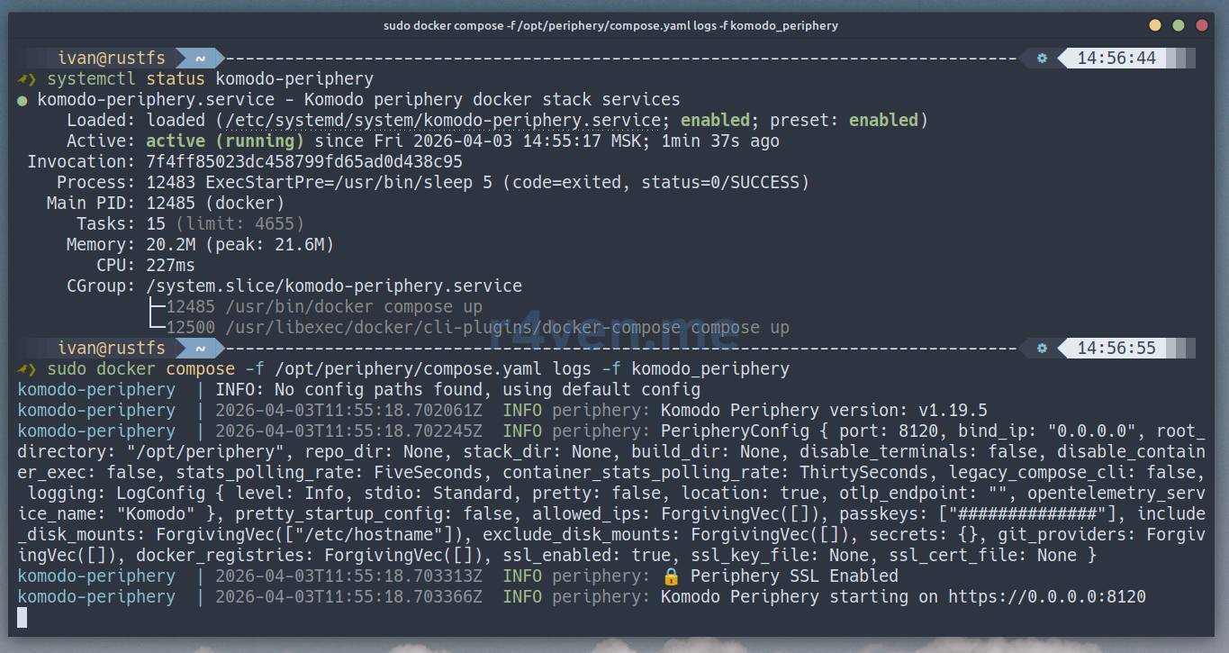The height and width of the screenshot is (653, 1229).
Task: Click the prompt arrow before systemctl command
Action: [27, 79]
